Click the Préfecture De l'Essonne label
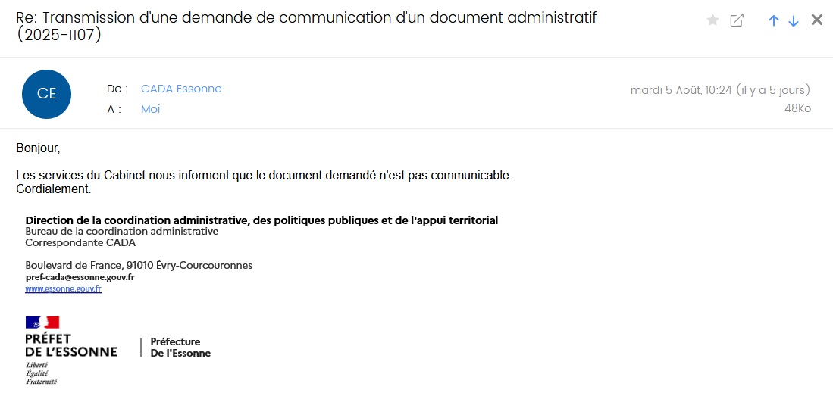The width and height of the screenshot is (833, 396). point(180,348)
